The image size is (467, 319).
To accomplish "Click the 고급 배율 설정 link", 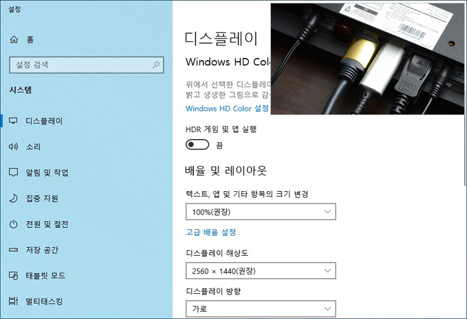I will pos(210,232).
